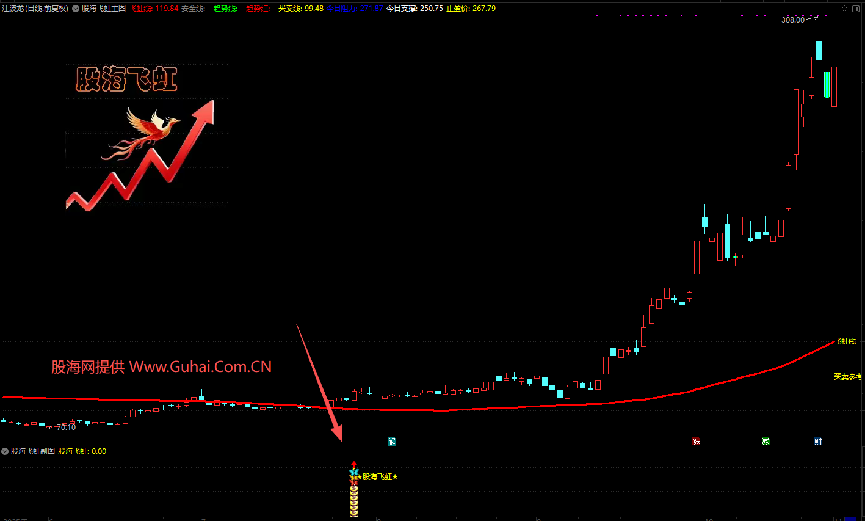This screenshot has height=521, width=865.
Task: Click the butterfly signal icon in sub-chart
Action: click(x=354, y=473)
